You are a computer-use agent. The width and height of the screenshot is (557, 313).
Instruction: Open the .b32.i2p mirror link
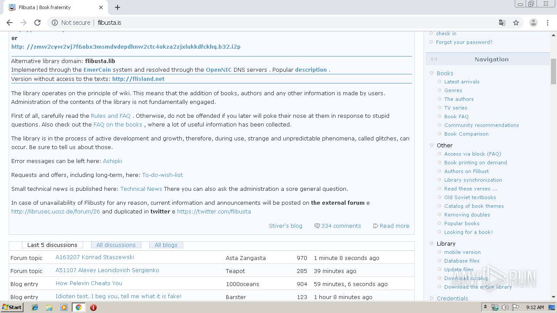(x=126, y=47)
